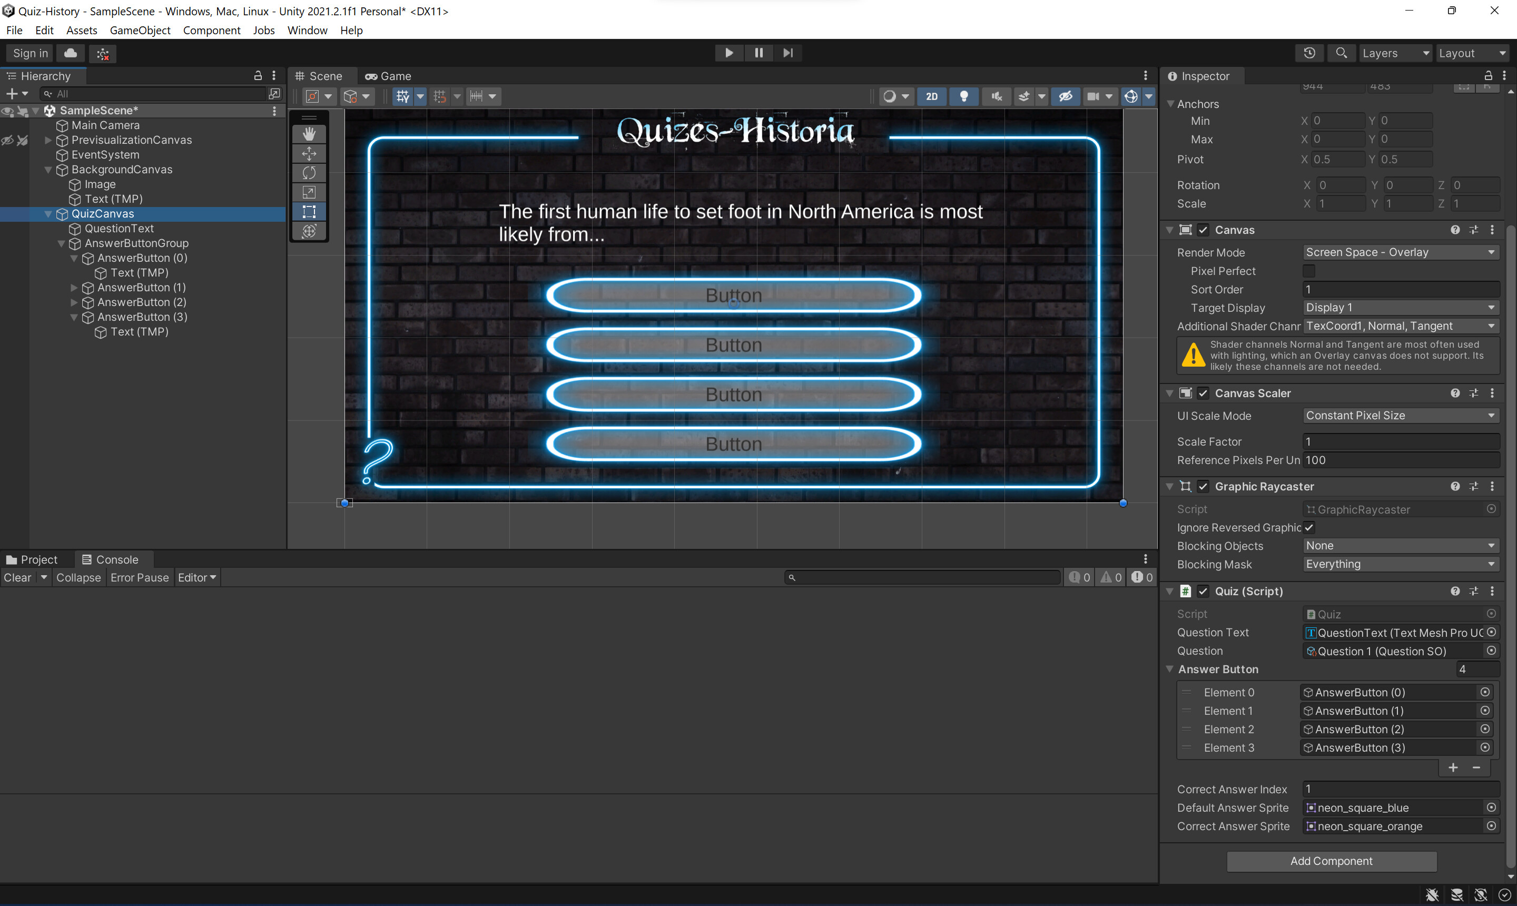Open Unity cloud services icon
The image size is (1517, 906).
pos(71,53)
